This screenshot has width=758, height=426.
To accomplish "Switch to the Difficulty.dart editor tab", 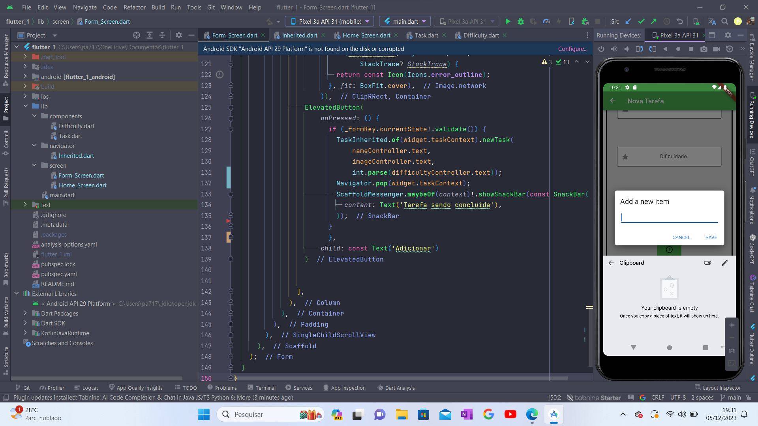I will (x=481, y=35).
